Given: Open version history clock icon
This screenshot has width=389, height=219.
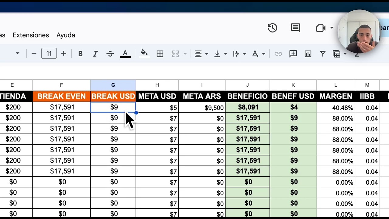Looking at the screenshot, I should (x=272, y=28).
